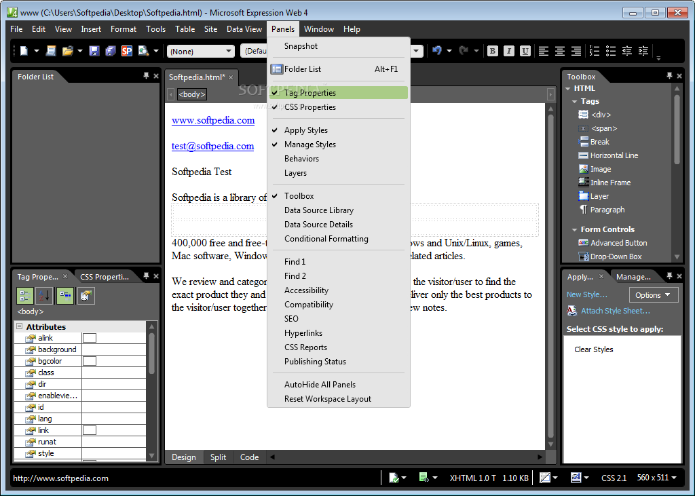Enable Layers panel from menu

point(339,172)
